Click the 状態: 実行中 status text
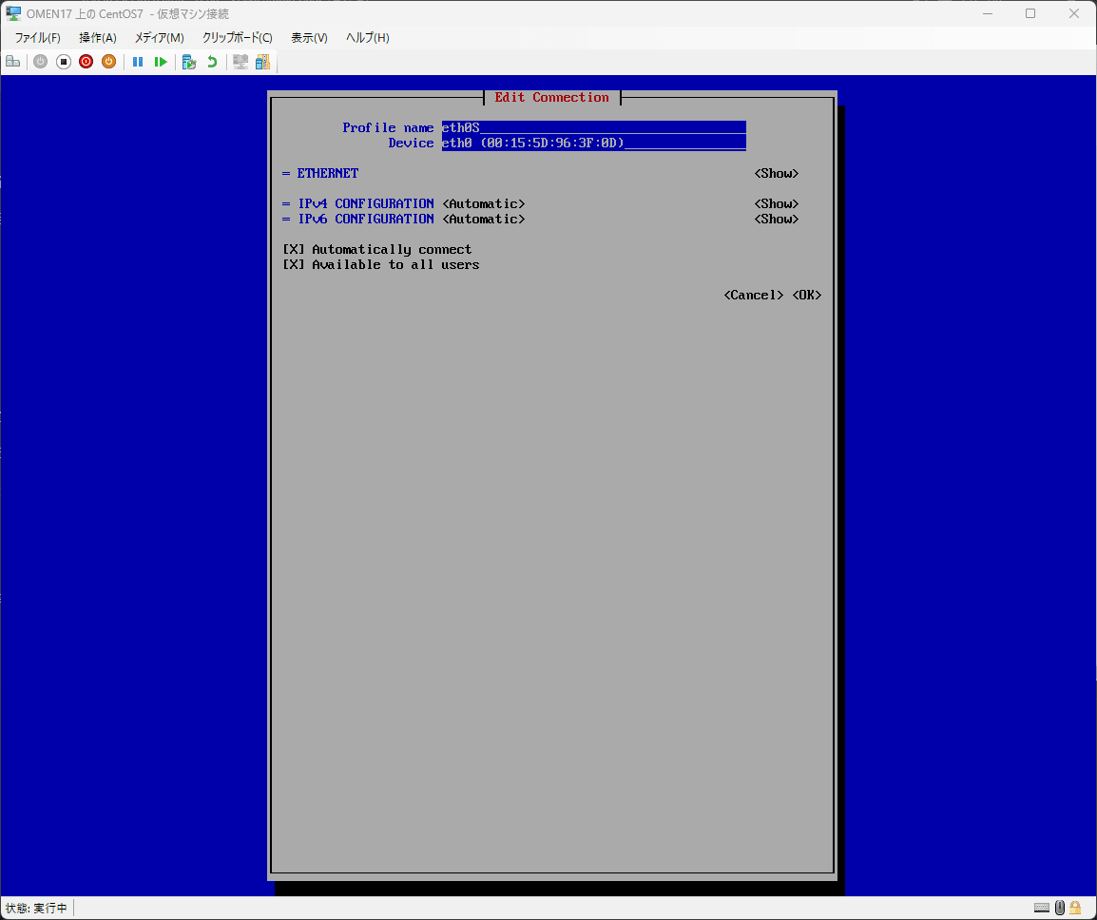 point(36,908)
